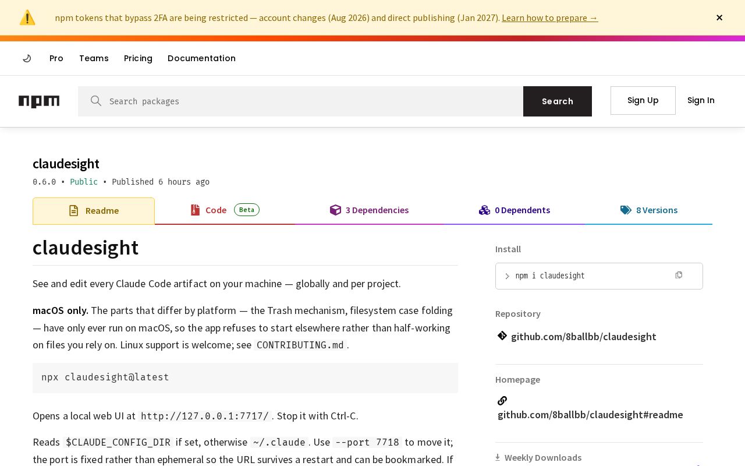Screen dimensions: 745x466
Task: Toggle dark mode with the moon icon
Action: coord(27,58)
